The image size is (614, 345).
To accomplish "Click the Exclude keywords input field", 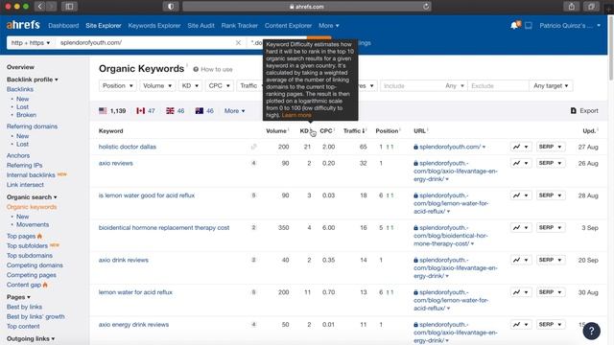I will coord(498,85).
